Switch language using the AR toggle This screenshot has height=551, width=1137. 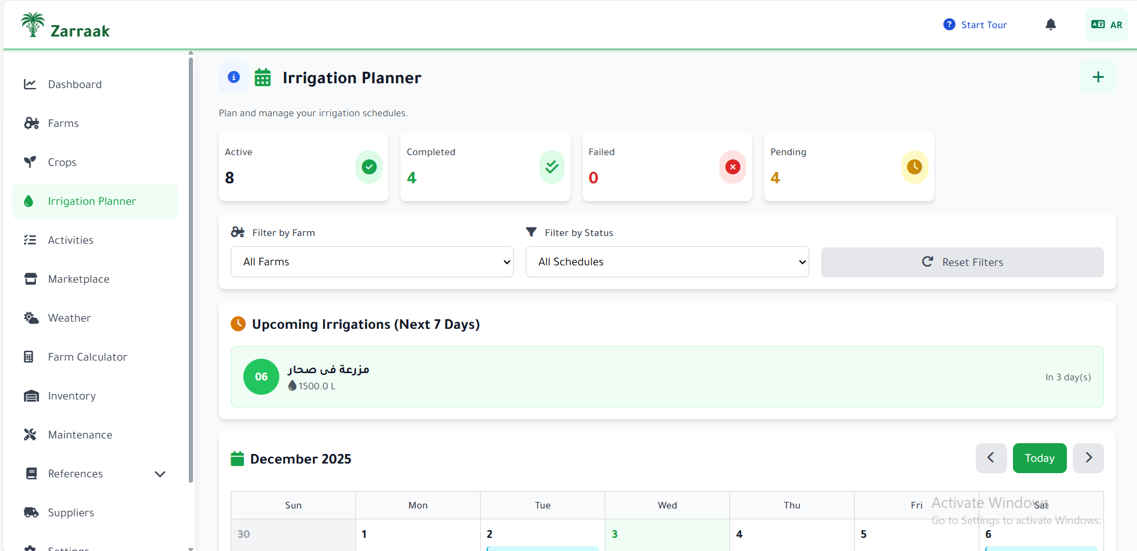1106,25
